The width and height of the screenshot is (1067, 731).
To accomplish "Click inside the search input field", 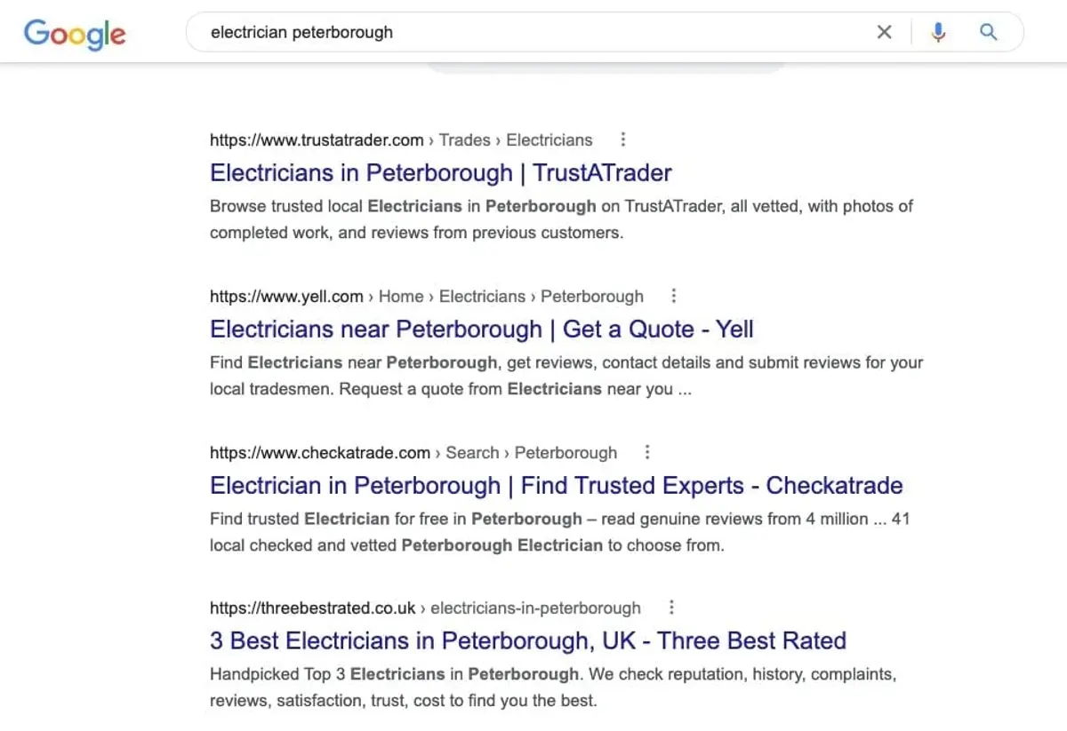I will click(x=445, y=32).
